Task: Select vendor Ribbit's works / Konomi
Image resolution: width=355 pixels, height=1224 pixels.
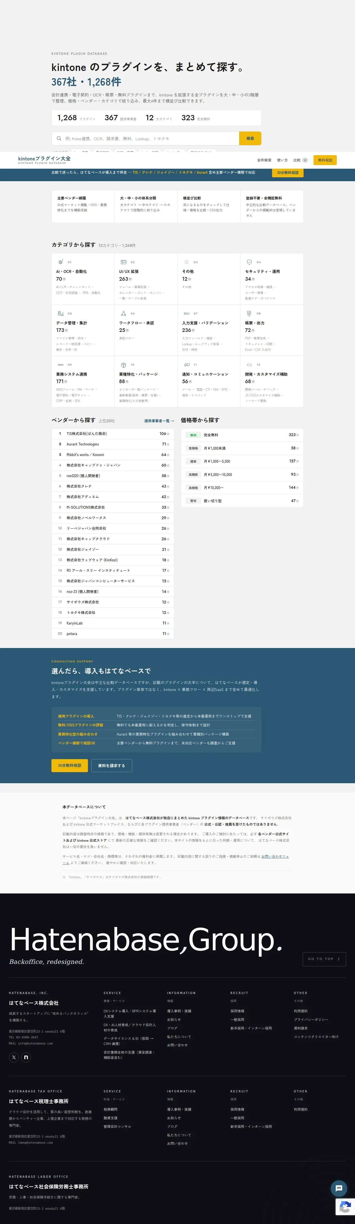Action: click(x=113, y=455)
